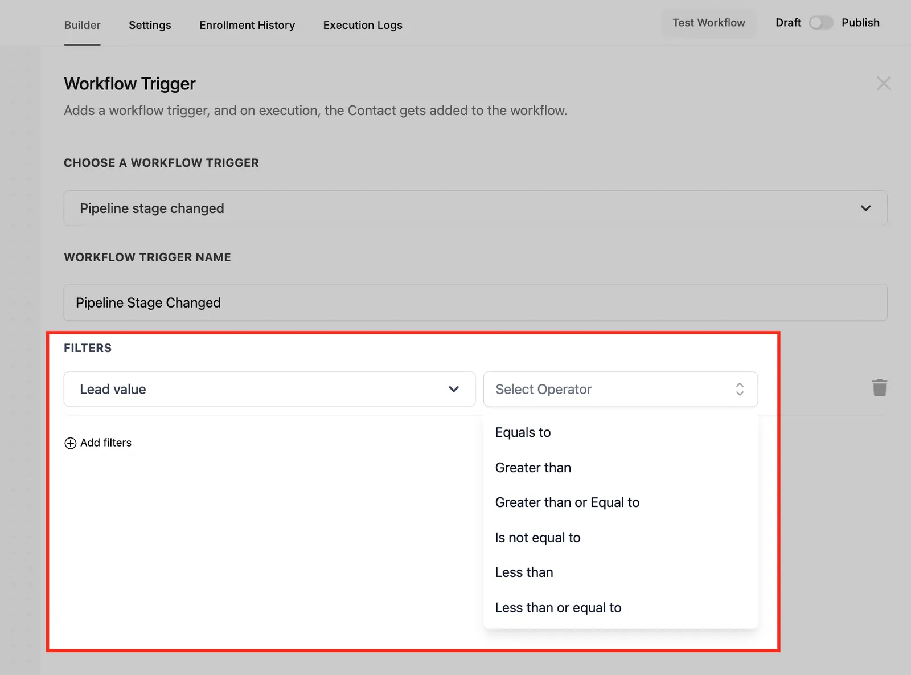Open the Enrollment History tab
The height and width of the screenshot is (675, 911).
[247, 25]
